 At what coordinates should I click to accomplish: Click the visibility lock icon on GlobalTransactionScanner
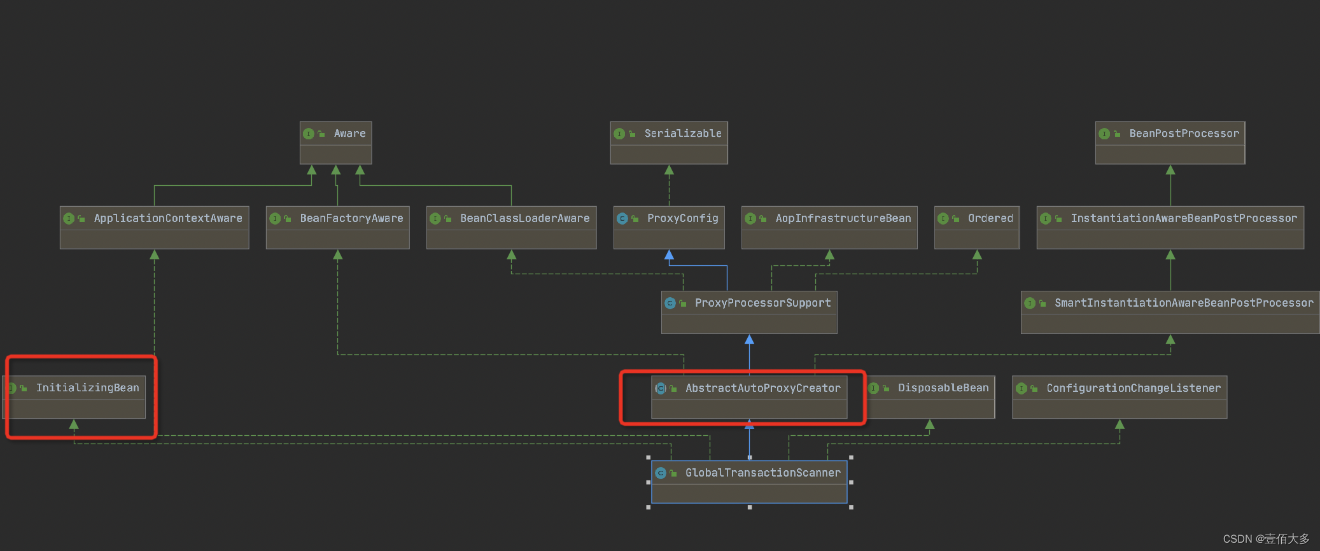[x=673, y=473]
